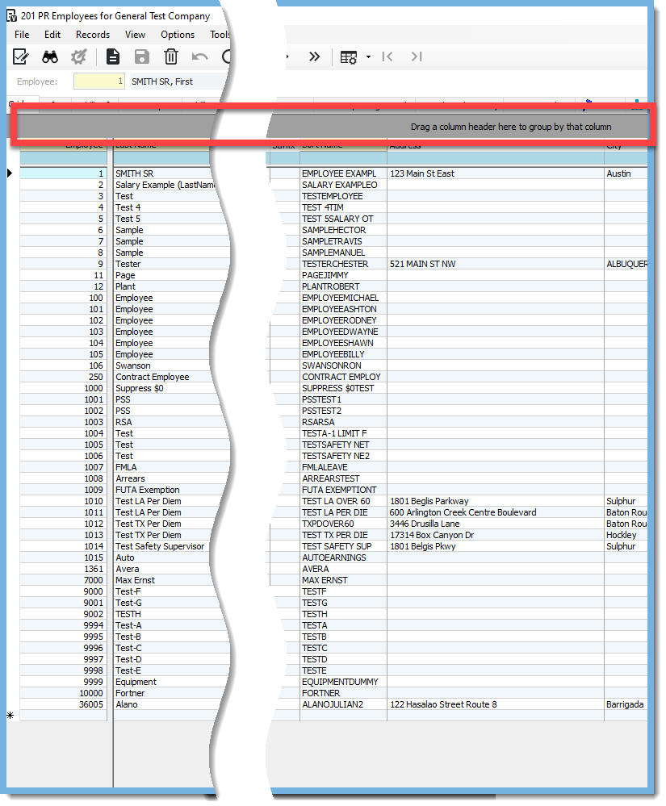Open the View menu
Image resolution: width=666 pixels, height=806 pixels.
click(x=135, y=35)
